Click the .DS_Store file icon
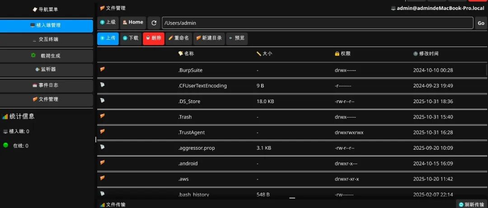 coord(103,100)
